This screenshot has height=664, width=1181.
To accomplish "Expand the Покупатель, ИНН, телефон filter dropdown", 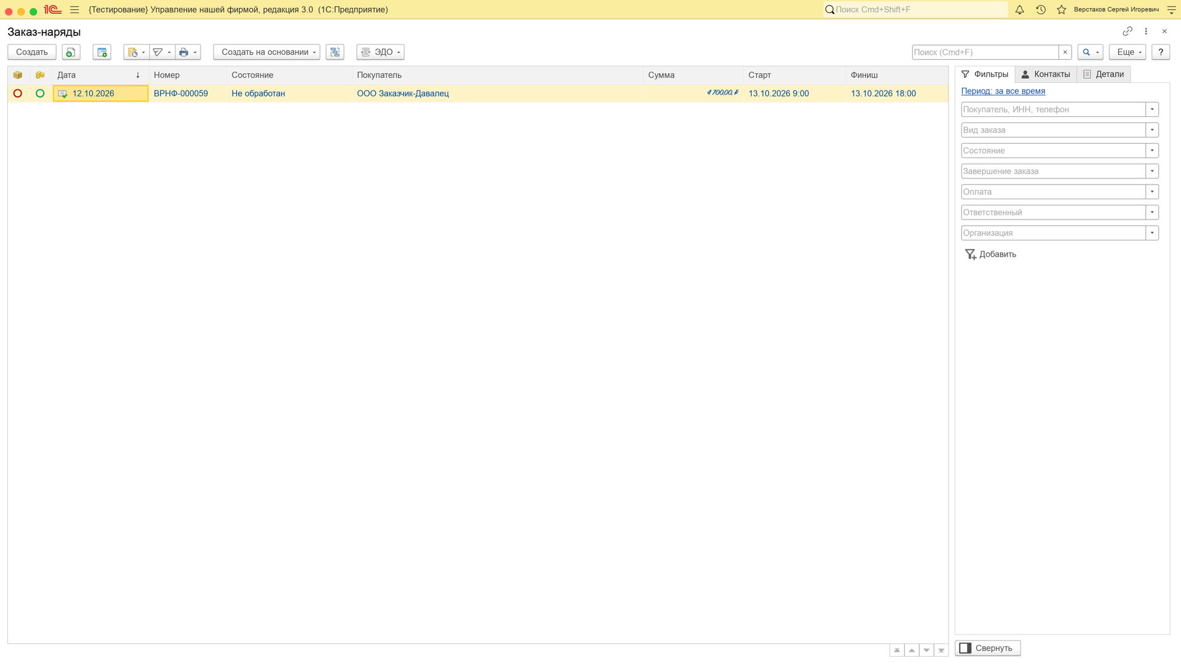I will 1152,109.
